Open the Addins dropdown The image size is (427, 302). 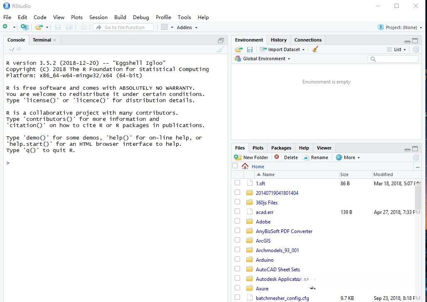(187, 27)
